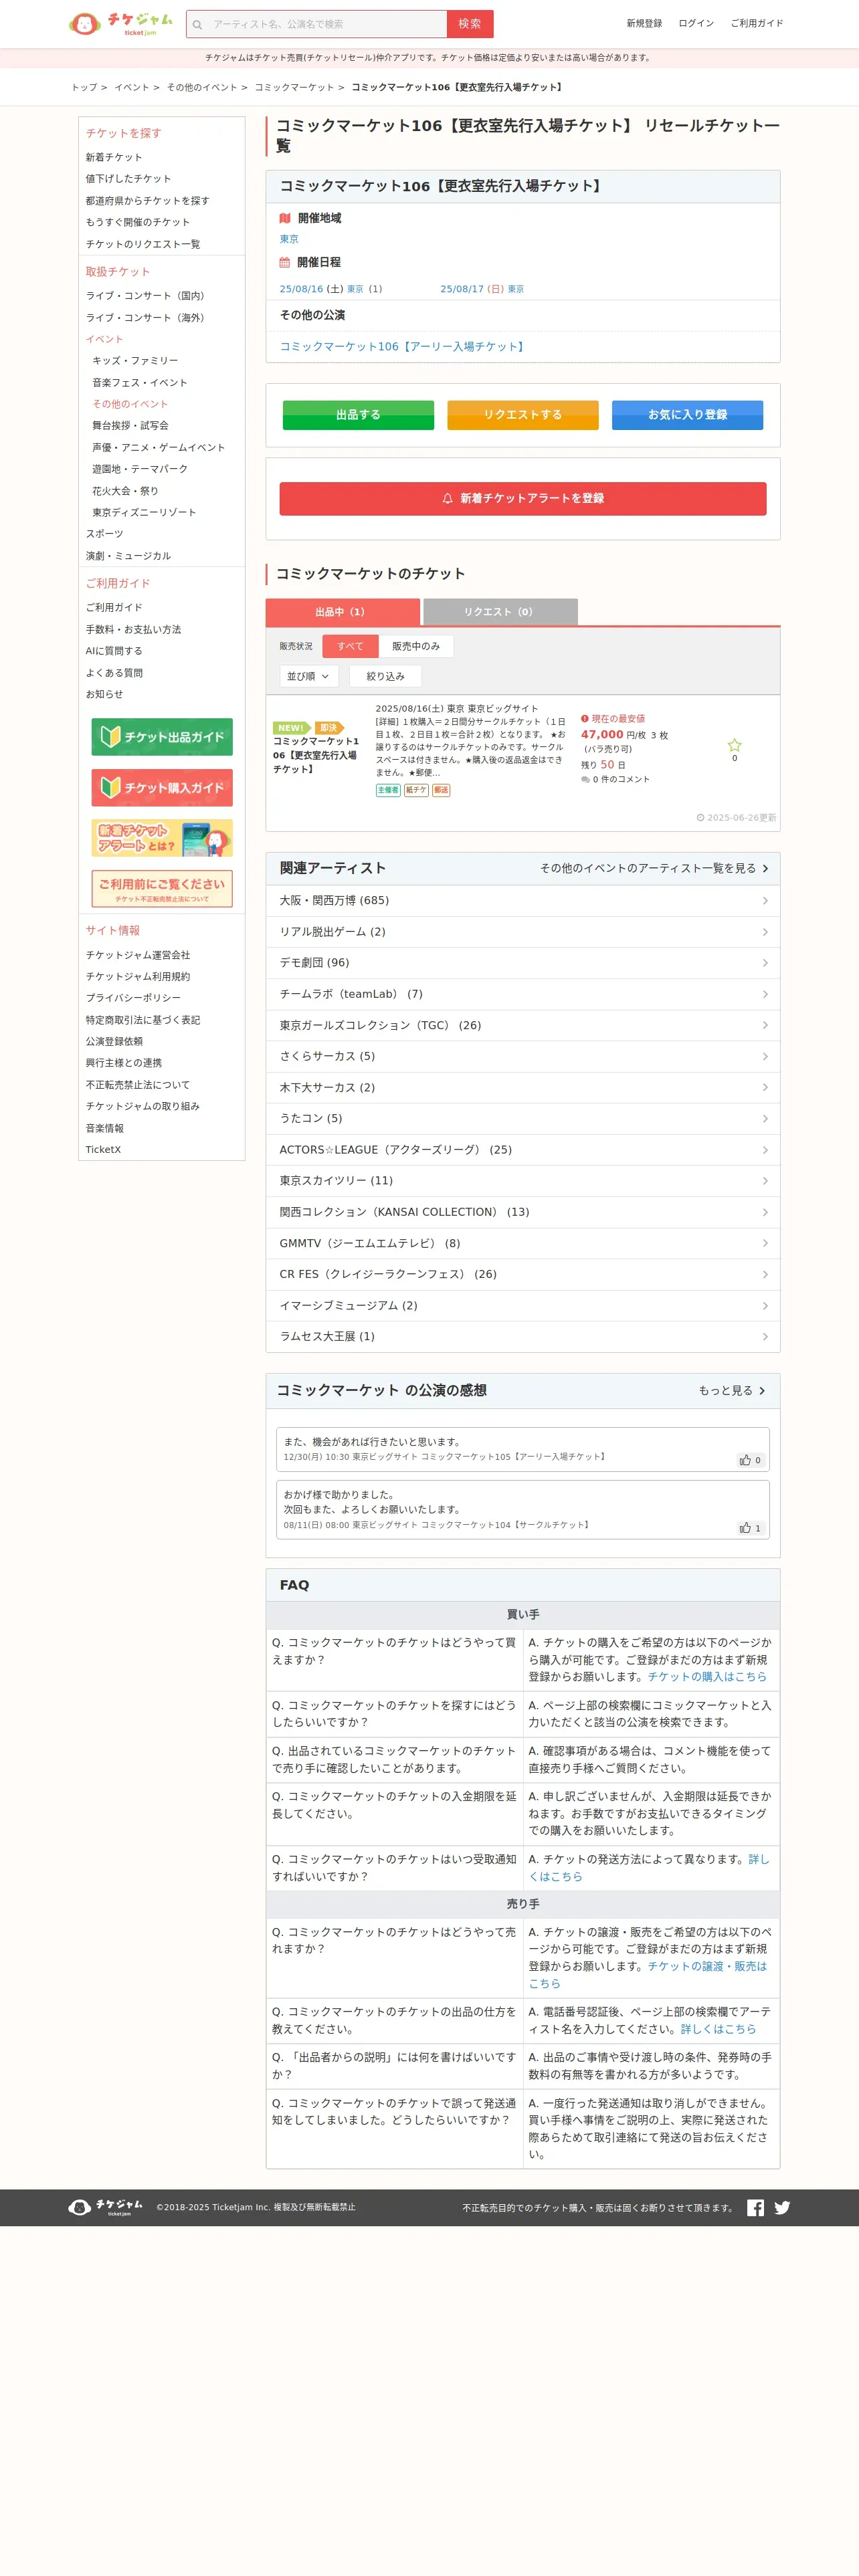Viewport: 859px width, 2576px height.
Task: Click the orange リクエストする button
Action: click(523, 415)
